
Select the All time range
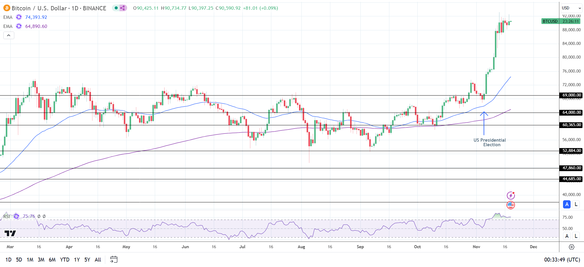pyautogui.click(x=98, y=260)
